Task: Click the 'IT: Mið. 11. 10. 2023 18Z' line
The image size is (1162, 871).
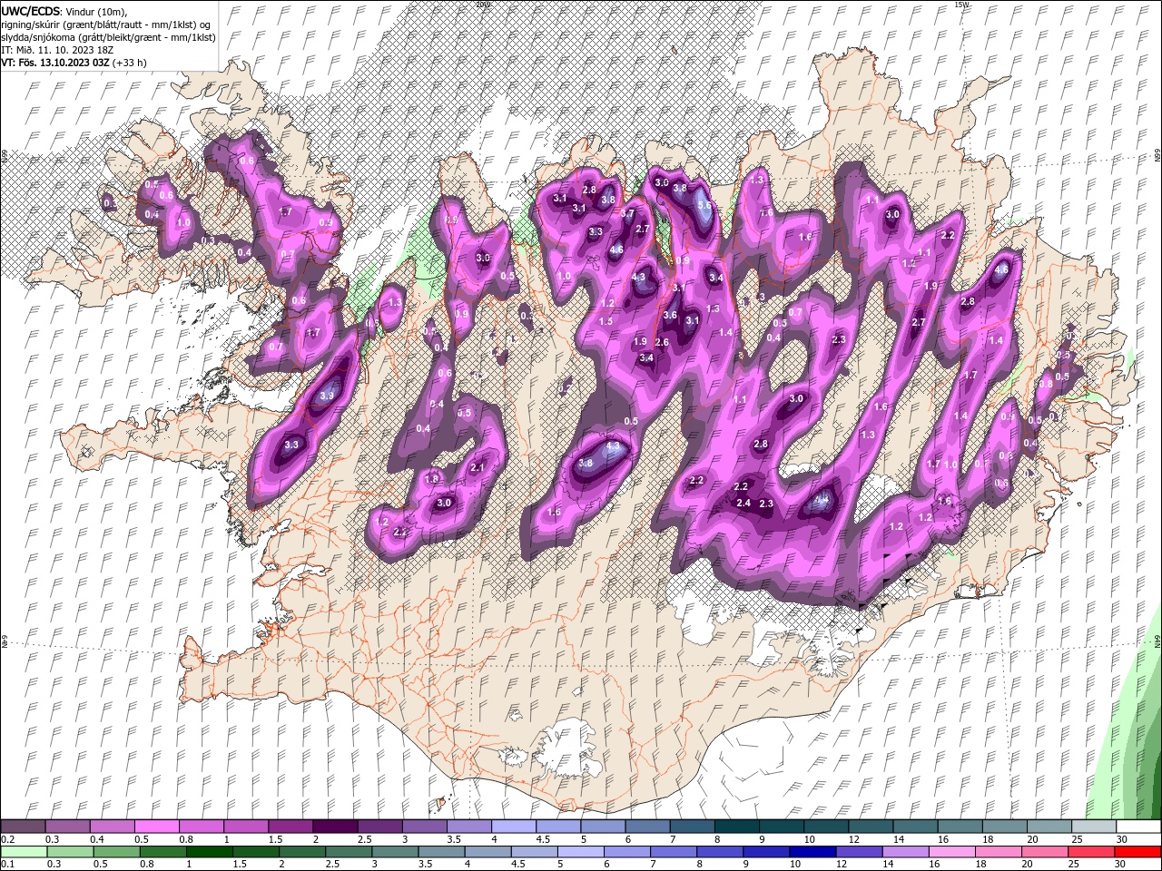Action: click(x=57, y=50)
